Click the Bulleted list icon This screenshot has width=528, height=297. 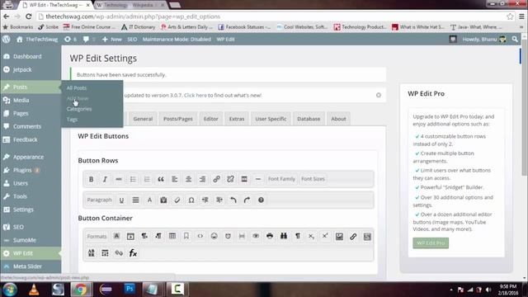coord(133,179)
